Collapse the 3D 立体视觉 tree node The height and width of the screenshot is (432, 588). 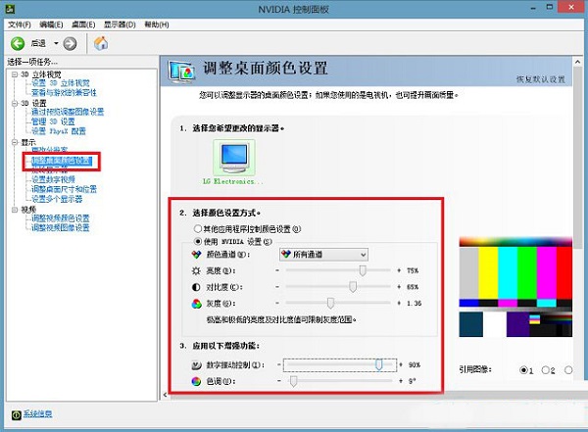pyautogui.click(x=15, y=74)
